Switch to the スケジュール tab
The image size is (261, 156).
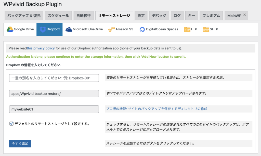pyautogui.click(x=58, y=16)
